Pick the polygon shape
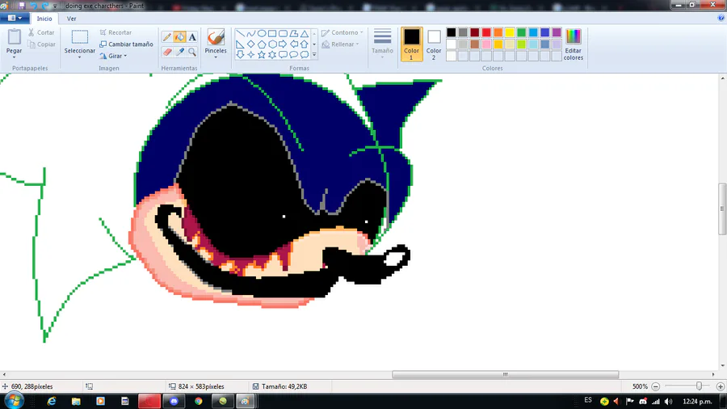727x409 pixels. 293,33
